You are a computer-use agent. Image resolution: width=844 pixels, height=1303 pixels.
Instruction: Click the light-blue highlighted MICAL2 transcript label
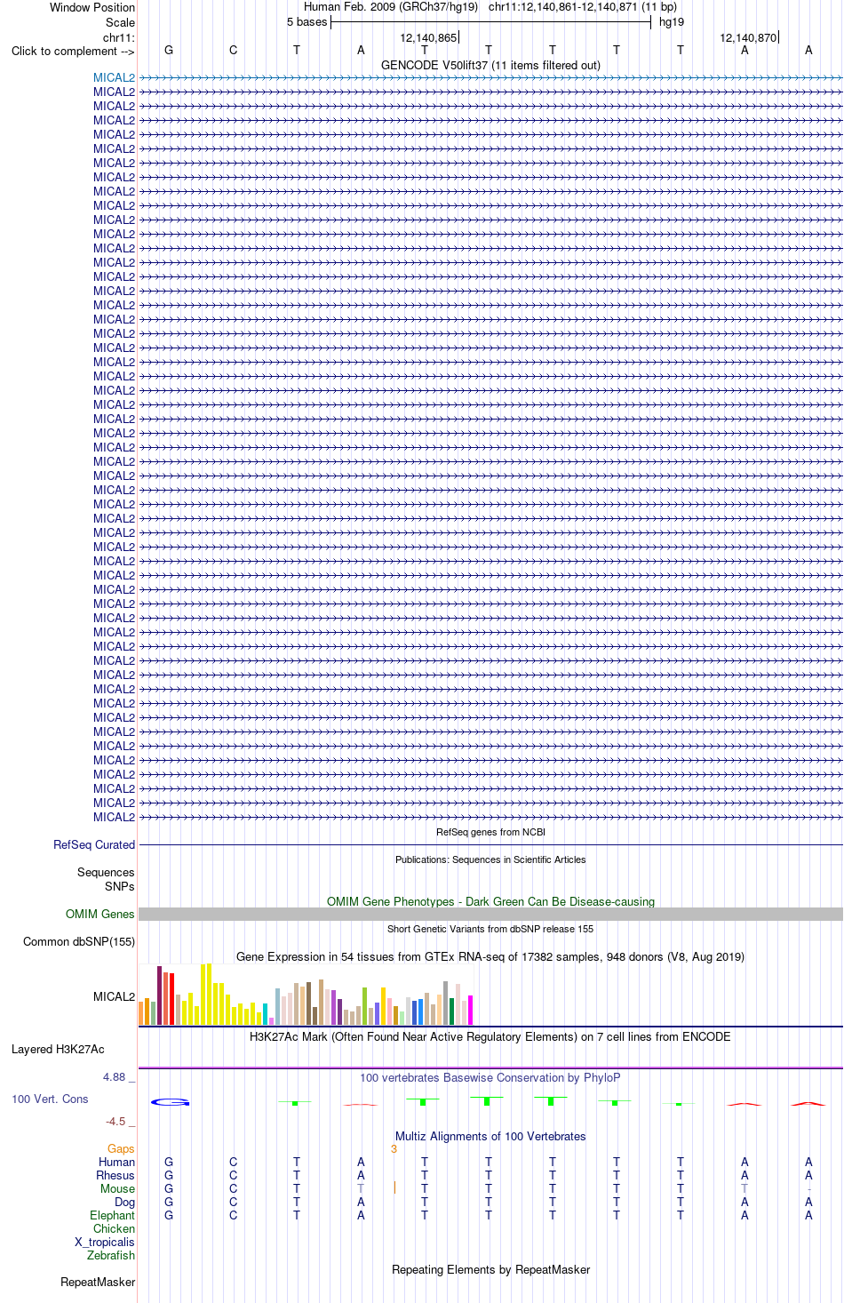point(115,77)
